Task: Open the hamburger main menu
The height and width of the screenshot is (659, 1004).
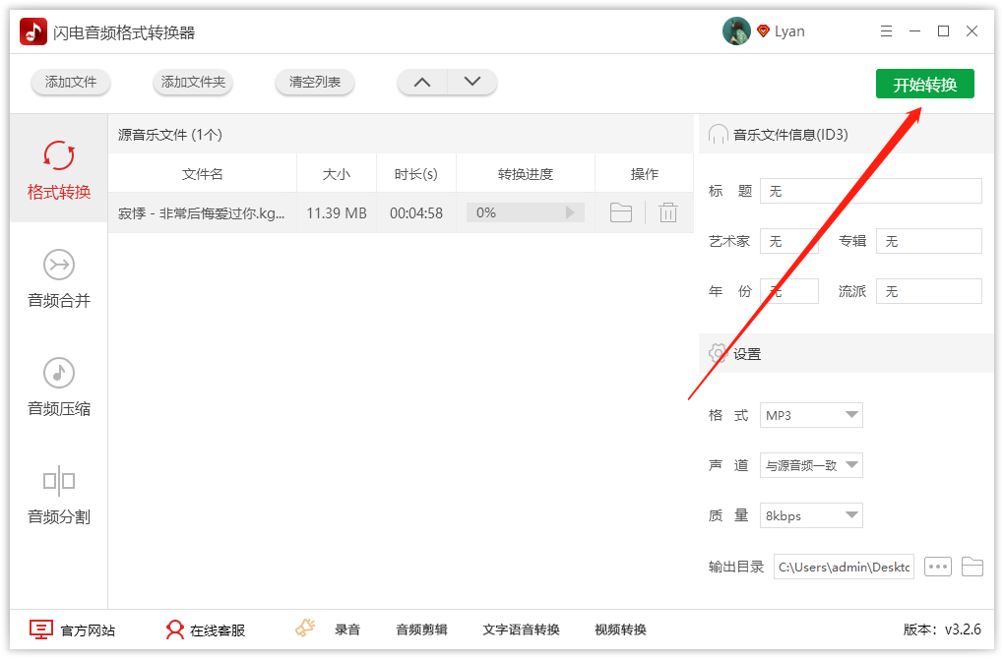Action: (x=886, y=31)
